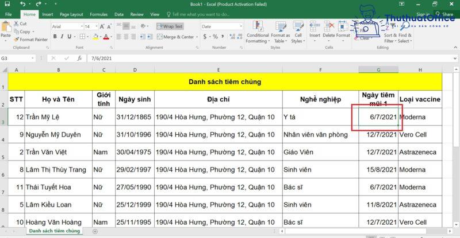Align text to the left
Screen dimensions: 460x238
(x=119, y=37)
